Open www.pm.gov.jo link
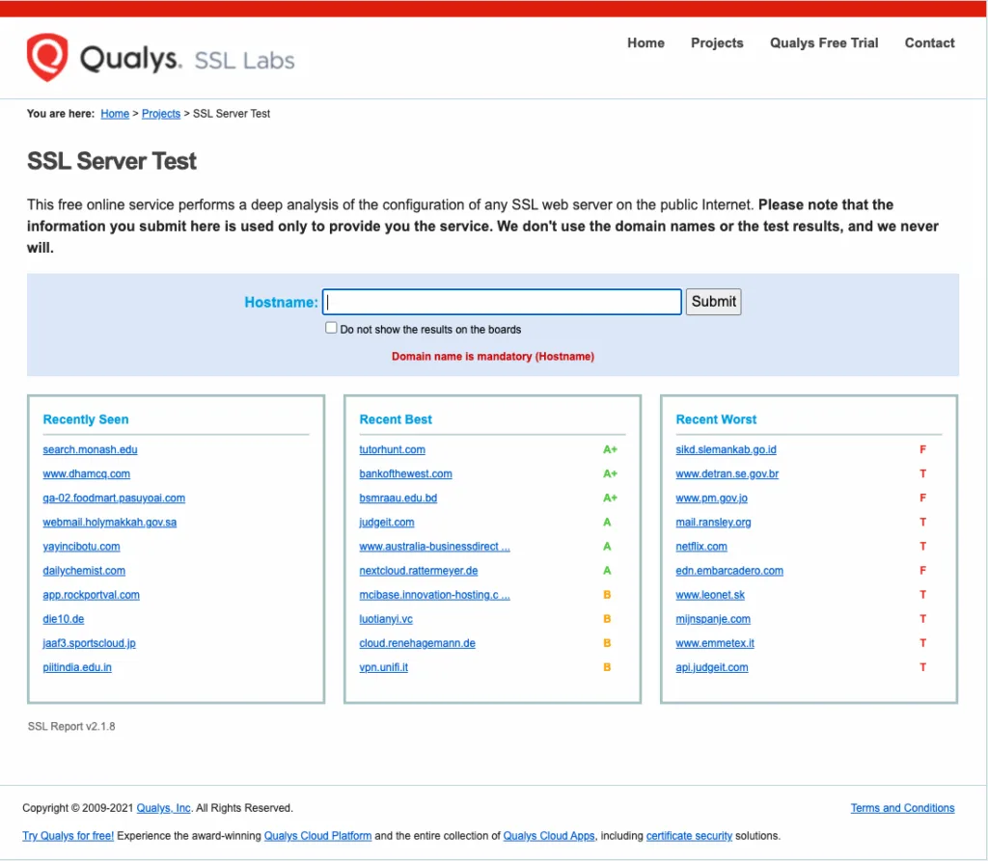The height and width of the screenshot is (861, 988). tap(711, 498)
